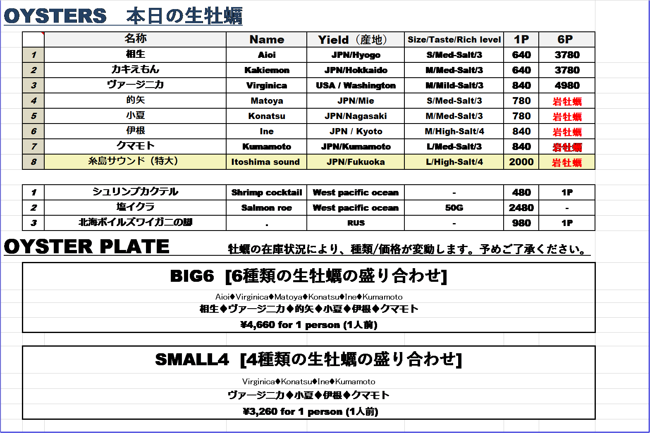Click the RUS origin cell
650x433 pixels.
pyautogui.click(x=356, y=223)
